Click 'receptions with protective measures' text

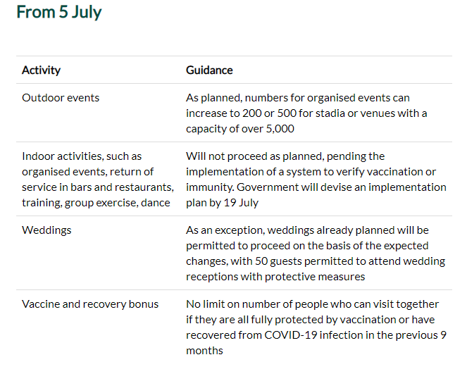point(275,277)
